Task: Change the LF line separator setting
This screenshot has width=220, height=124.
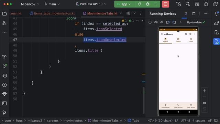Action: (x=176, y=121)
